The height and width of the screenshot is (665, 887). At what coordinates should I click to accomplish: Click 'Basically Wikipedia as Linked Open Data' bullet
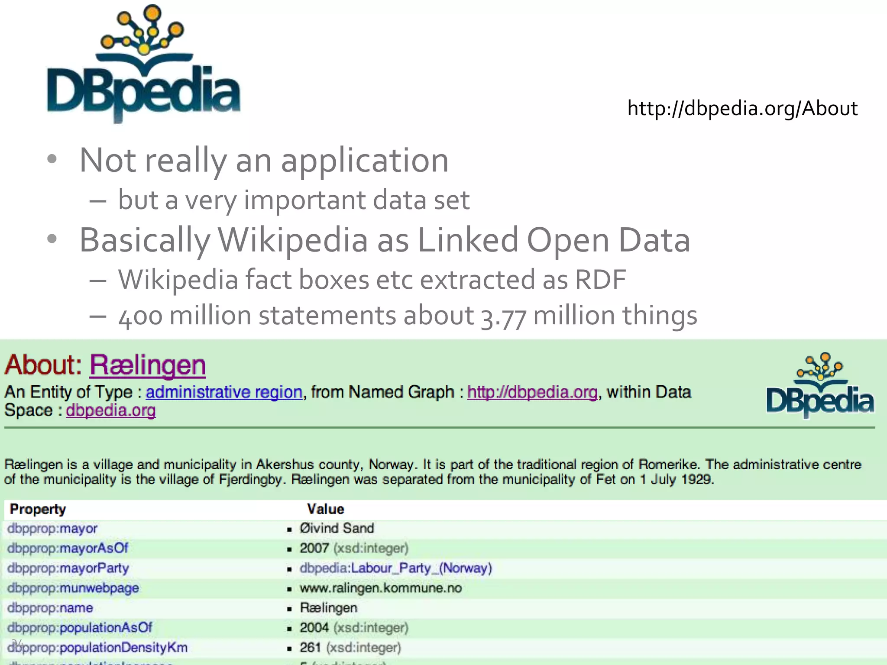pos(385,241)
